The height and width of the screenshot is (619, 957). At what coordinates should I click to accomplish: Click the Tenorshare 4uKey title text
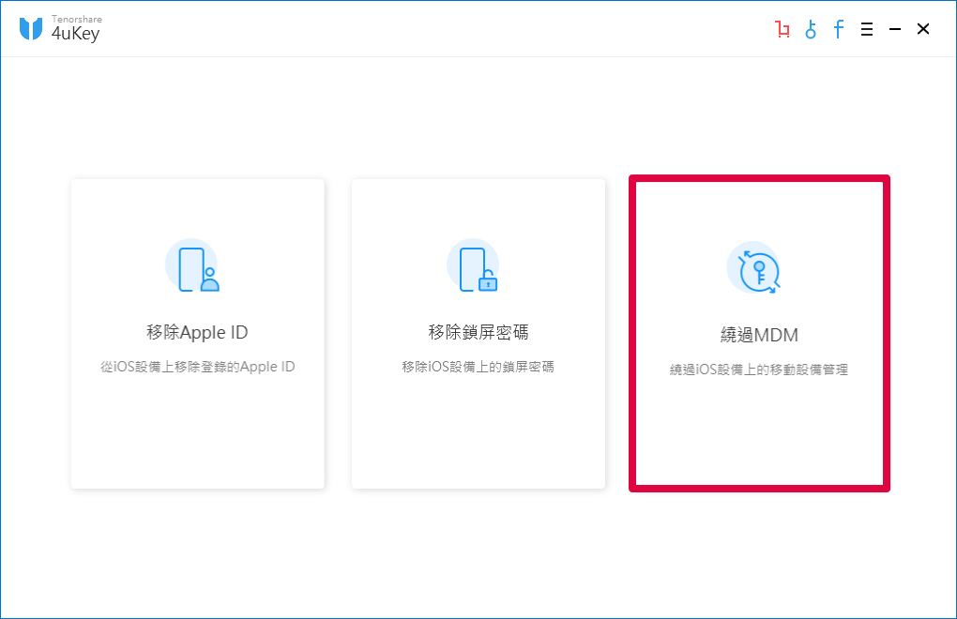pyautogui.click(x=76, y=29)
